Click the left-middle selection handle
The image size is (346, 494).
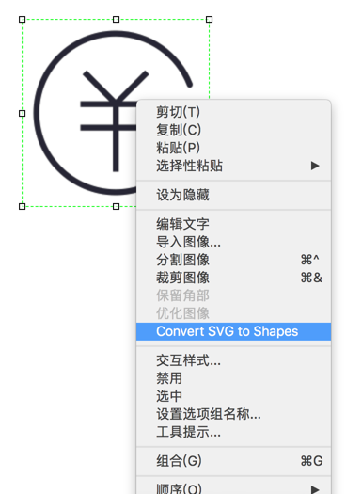[x=22, y=113]
